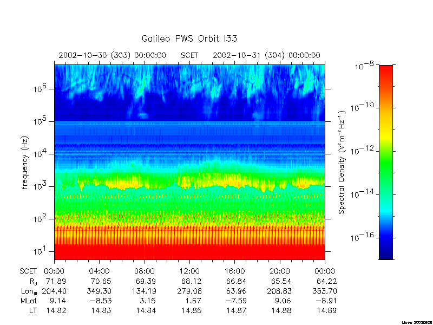Click the spectrogram plot area
433x325 pixels.
pos(190,162)
